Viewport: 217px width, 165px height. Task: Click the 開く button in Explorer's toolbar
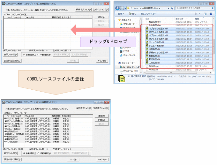pos(132,14)
